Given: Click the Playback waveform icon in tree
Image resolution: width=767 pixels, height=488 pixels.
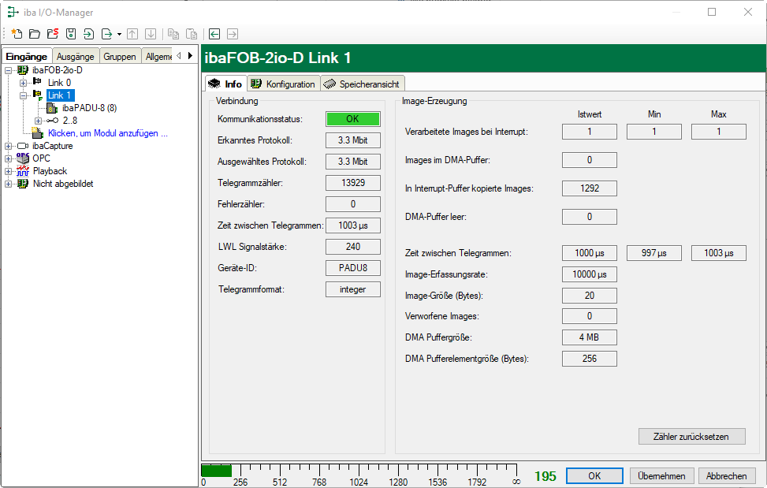Looking at the screenshot, I should 23,171.
